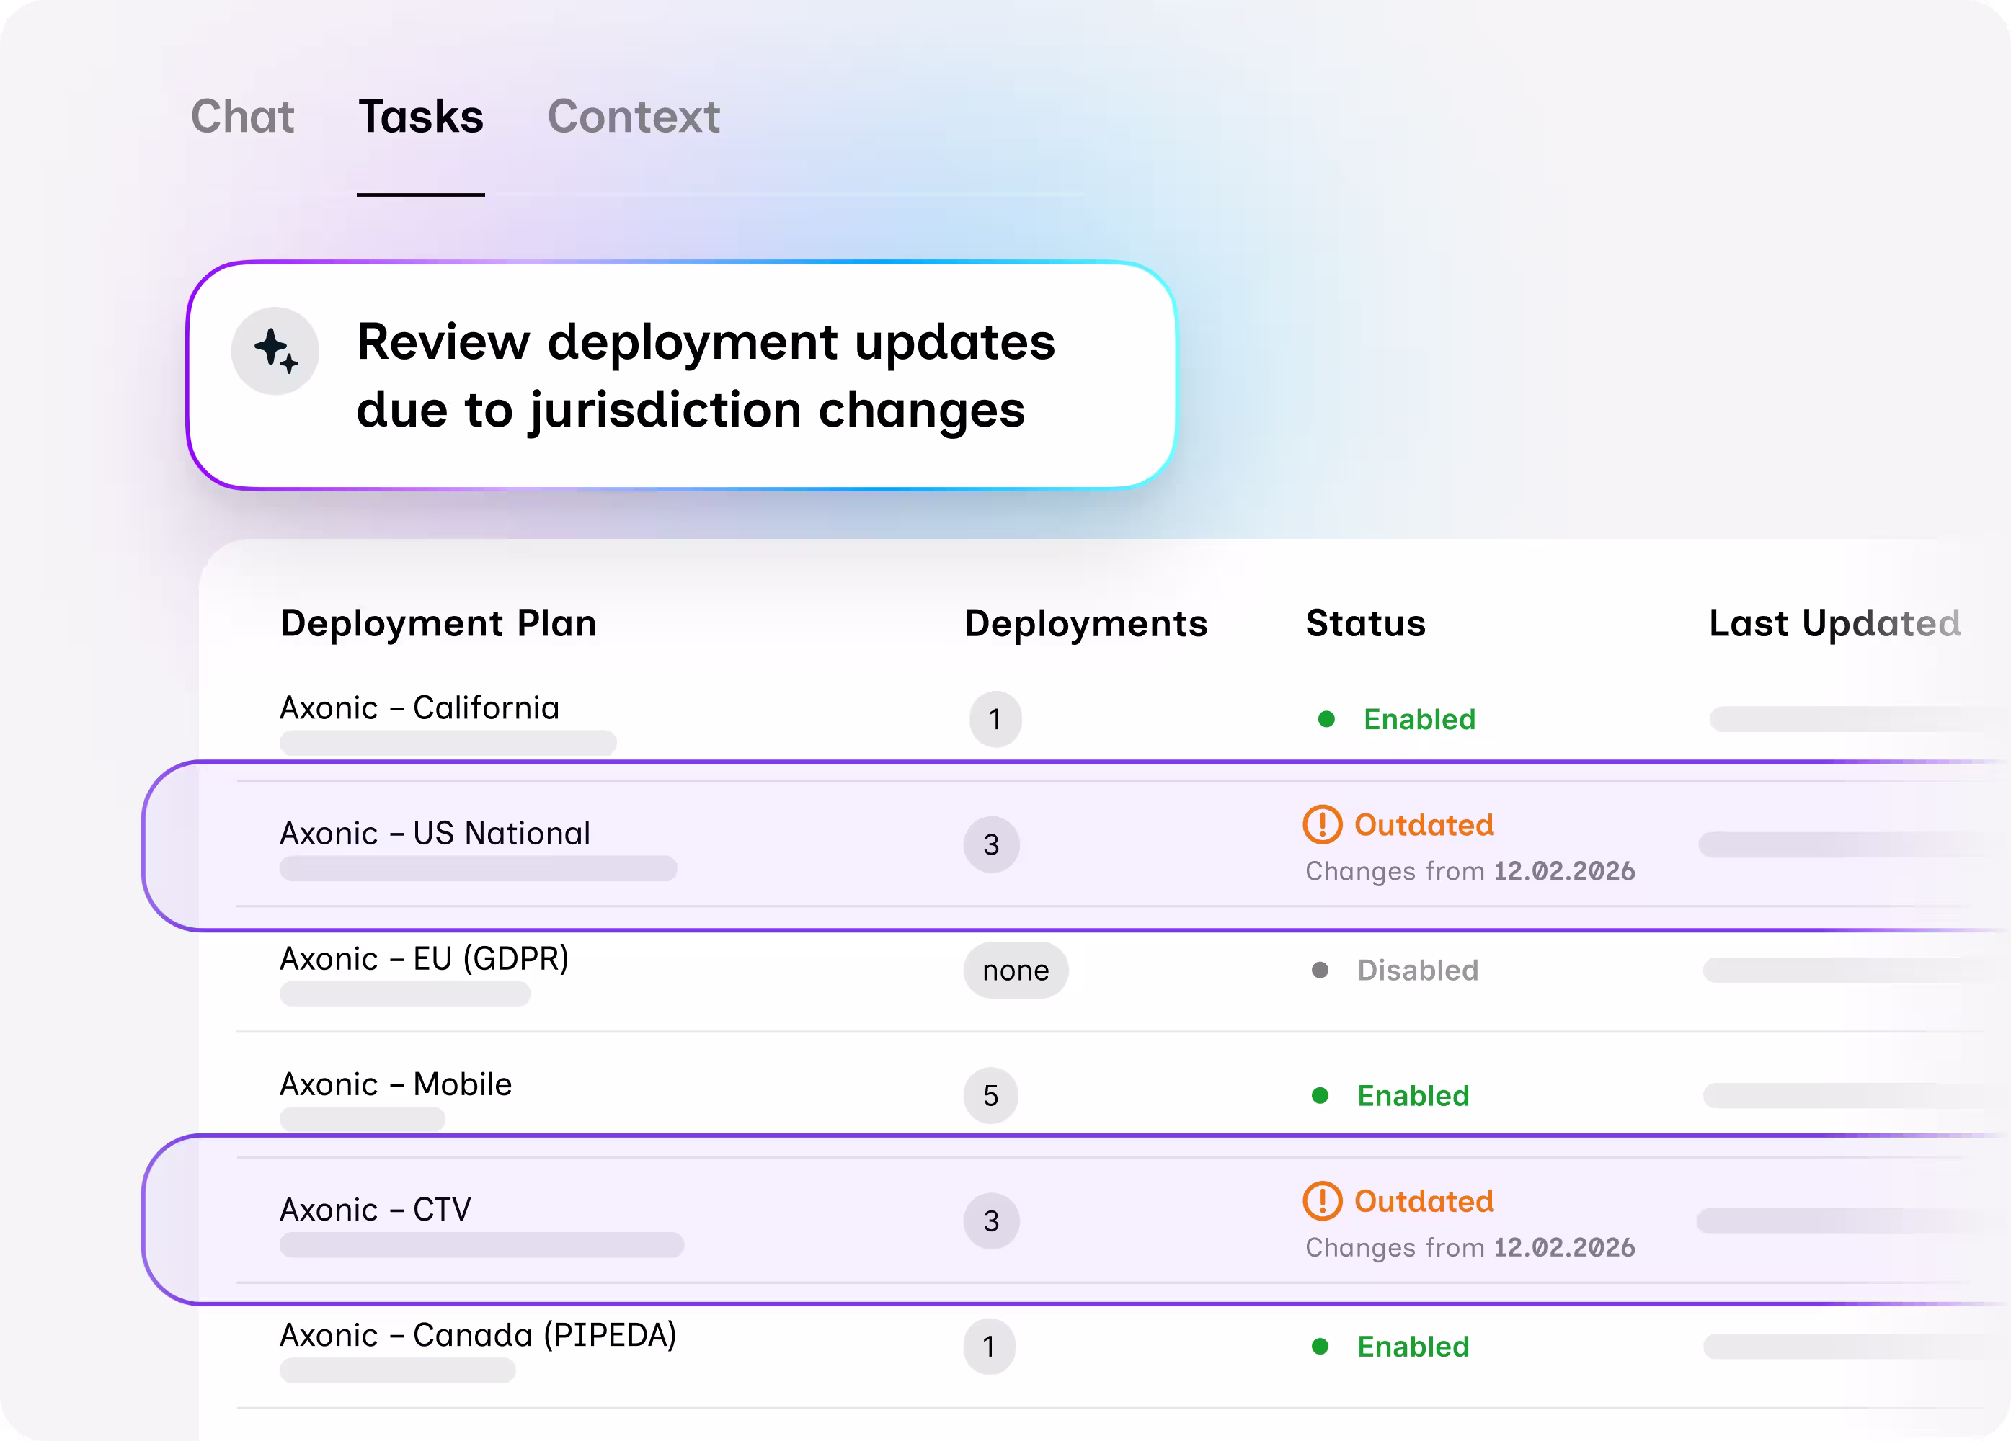Click the deployments badge for US National

click(x=991, y=844)
